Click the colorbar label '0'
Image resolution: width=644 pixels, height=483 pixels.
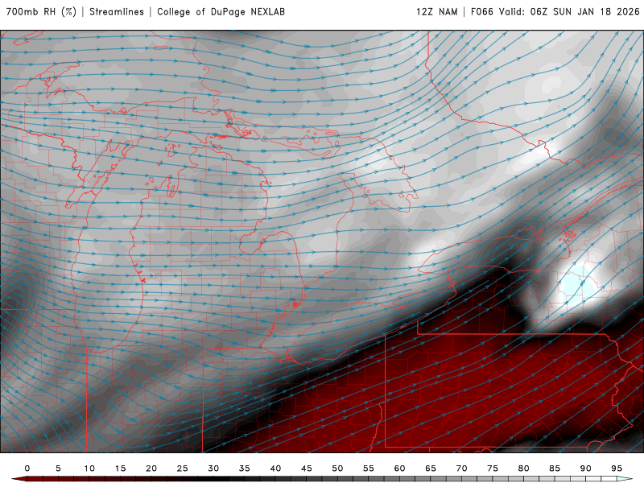point(27,469)
